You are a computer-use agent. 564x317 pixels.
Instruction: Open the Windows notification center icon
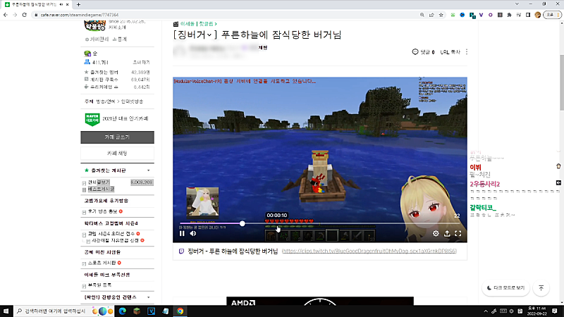555,311
